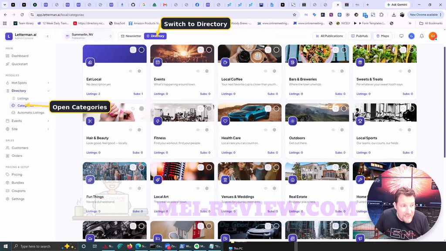Expand the Site sidebar section chevron
This screenshot has width=446, height=251.
click(x=48, y=129)
